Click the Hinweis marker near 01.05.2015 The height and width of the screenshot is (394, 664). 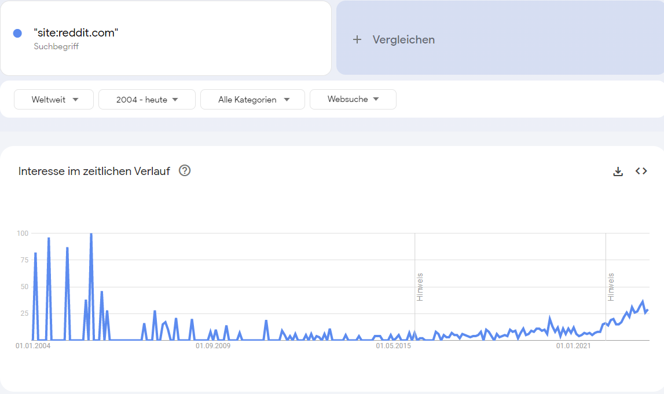420,287
